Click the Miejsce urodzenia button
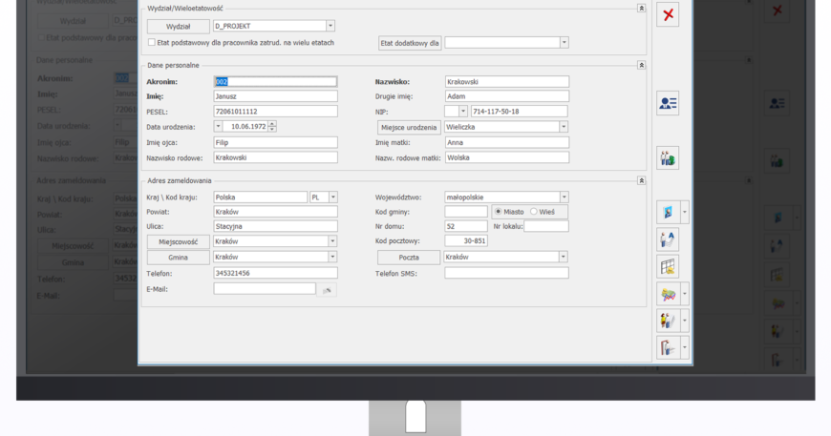Viewport: 831px width, 436px height. 409,127
